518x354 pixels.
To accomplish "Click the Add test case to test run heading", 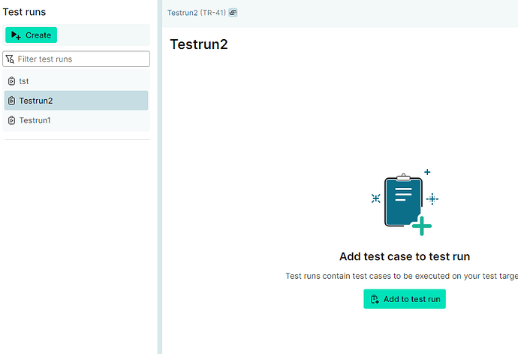I will (405, 256).
